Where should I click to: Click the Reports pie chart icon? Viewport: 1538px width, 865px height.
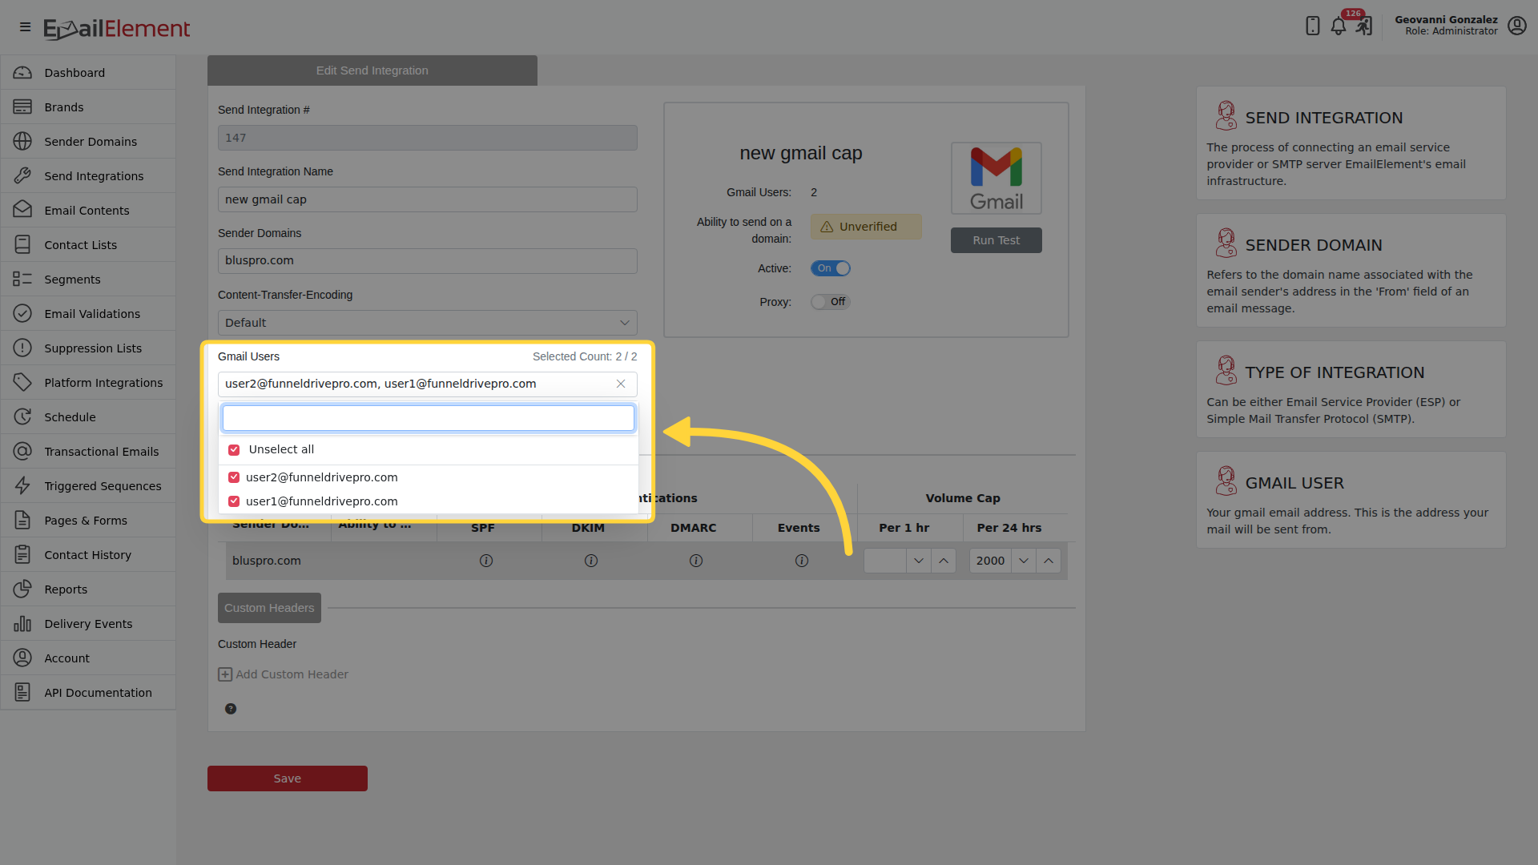click(22, 589)
